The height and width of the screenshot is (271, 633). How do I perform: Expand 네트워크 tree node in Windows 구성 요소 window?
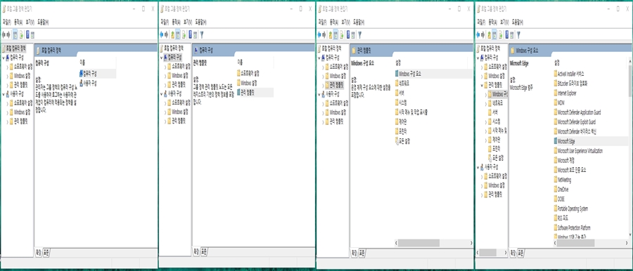[485, 103]
